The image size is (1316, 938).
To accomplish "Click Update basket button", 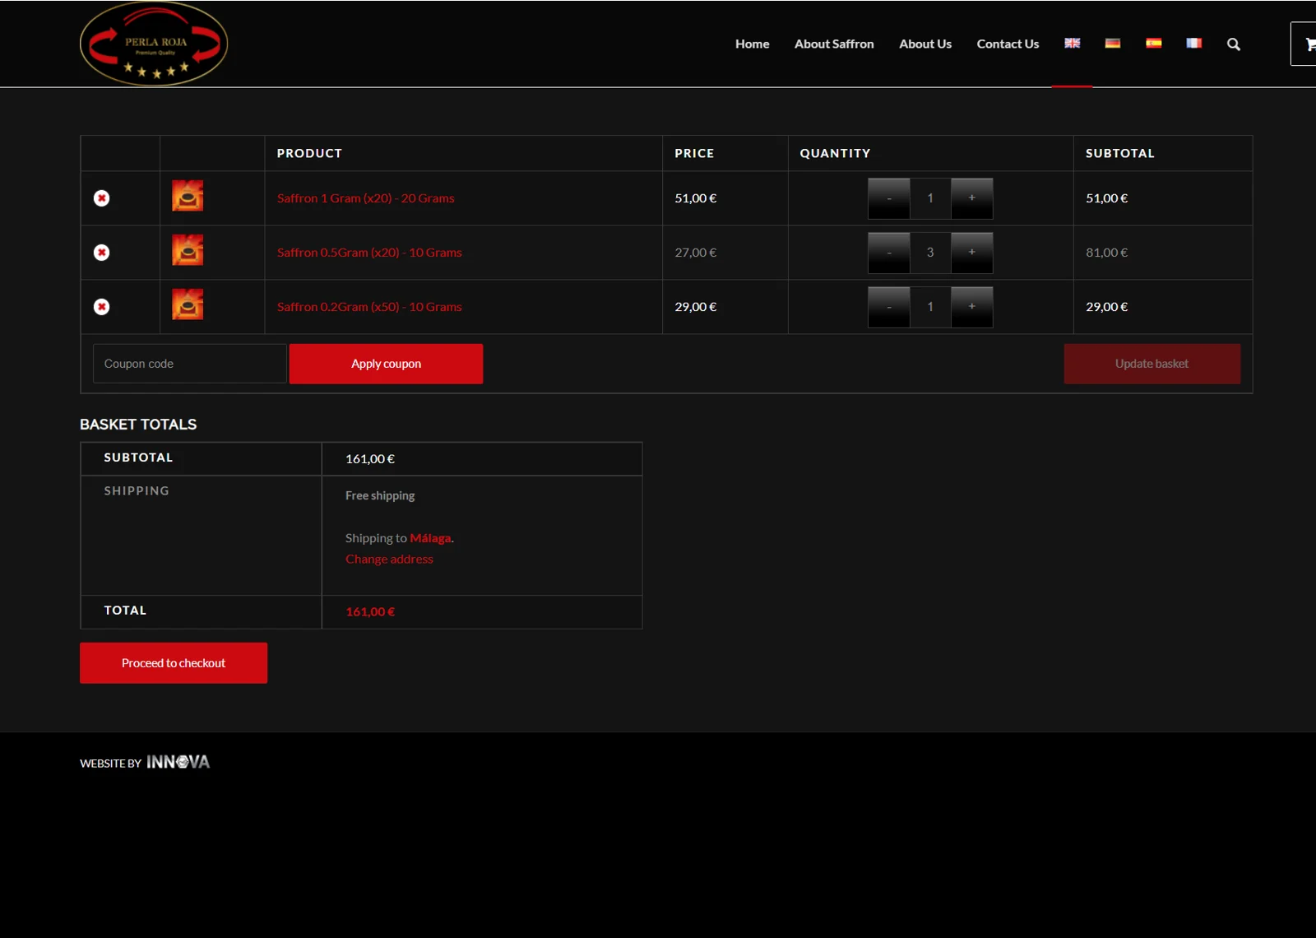I will [x=1151, y=364].
